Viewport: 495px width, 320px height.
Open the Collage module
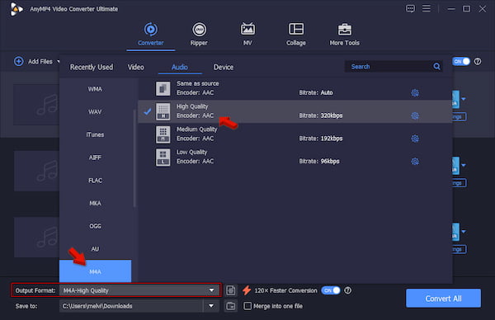(296, 34)
